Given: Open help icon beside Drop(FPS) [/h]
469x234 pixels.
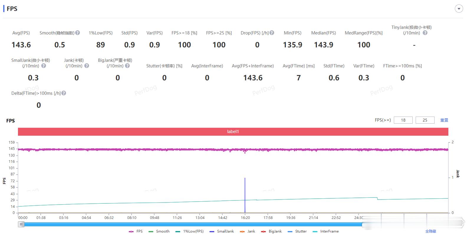Looking at the screenshot, I should click(x=272, y=33).
